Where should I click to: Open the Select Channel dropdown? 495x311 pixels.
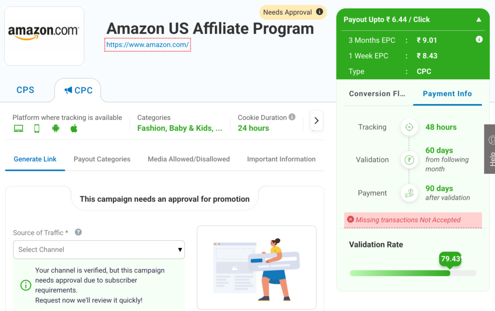coord(99,249)
